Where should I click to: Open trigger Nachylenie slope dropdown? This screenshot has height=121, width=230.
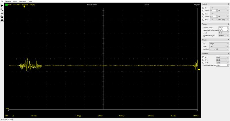212,49
